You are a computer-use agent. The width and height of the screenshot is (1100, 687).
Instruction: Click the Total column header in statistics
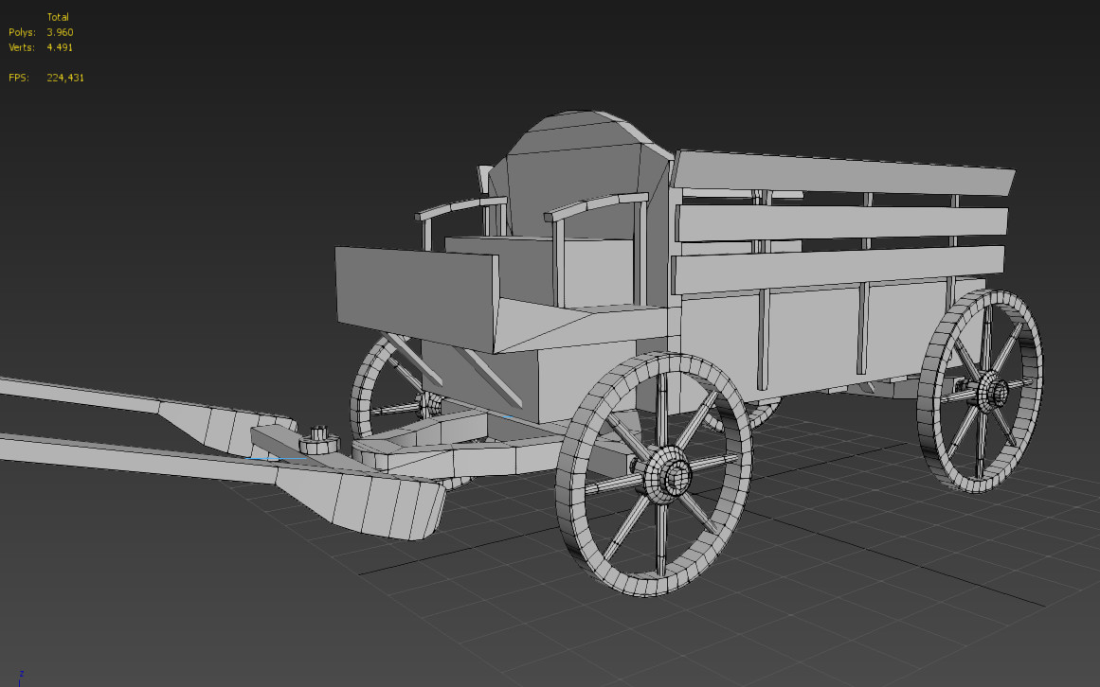(x=59, y=16)
